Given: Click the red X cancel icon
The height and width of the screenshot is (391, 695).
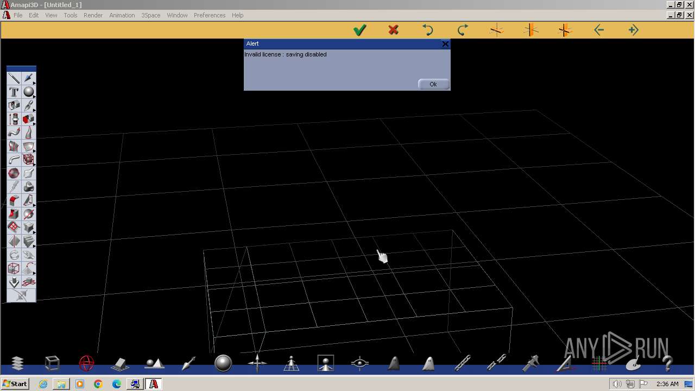Looking at the screenshot, I should tap(394, 30).
